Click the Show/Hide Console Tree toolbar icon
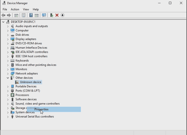 point(16,15)
